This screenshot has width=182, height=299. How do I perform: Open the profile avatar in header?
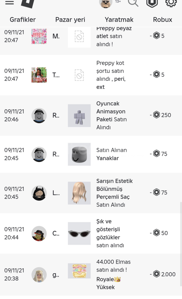click(x=106, y=3)
